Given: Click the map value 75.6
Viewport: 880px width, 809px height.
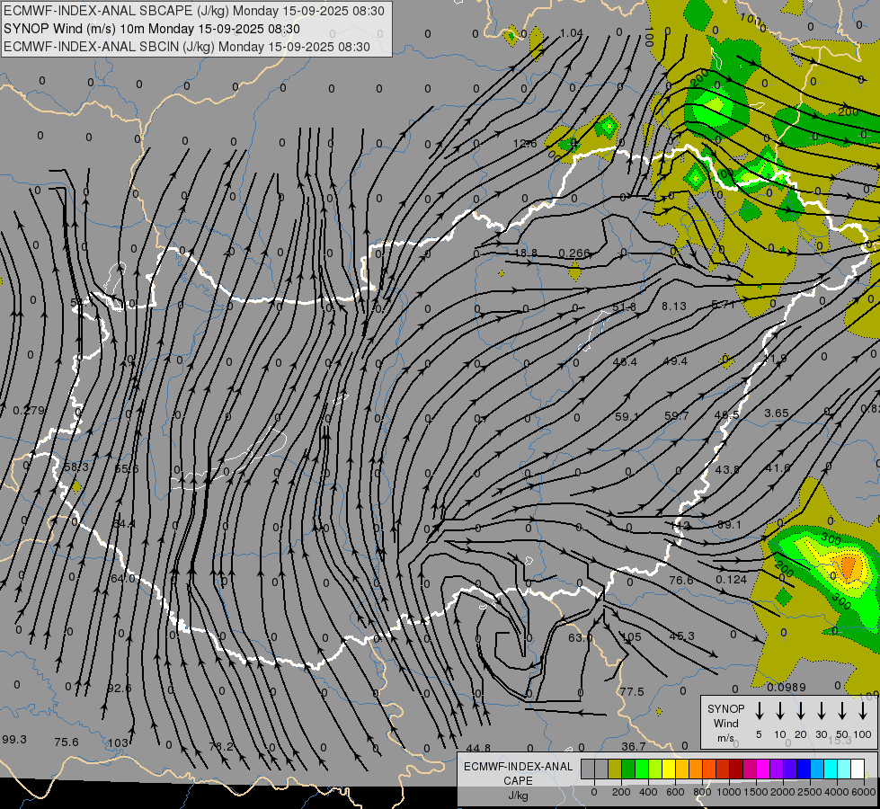Looking at the screenshot, I should pos(67,742).
